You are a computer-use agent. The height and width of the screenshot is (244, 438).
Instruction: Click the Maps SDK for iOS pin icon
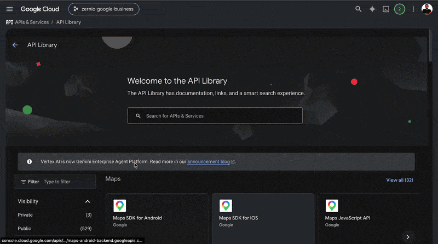coord(226,206)
